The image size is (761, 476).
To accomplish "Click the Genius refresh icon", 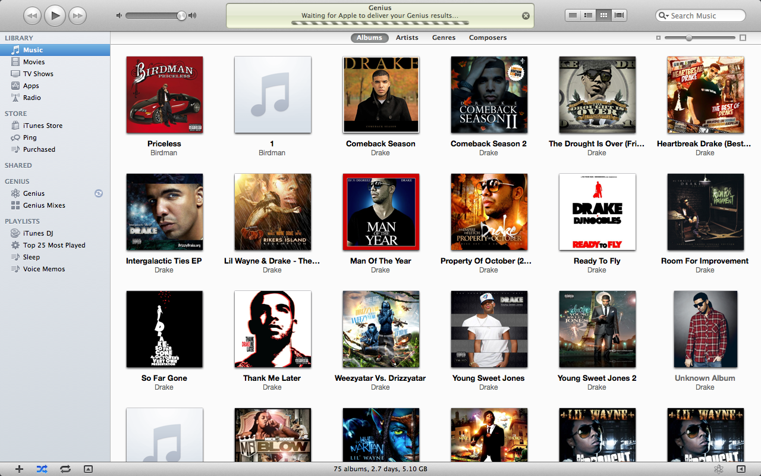I will (99, 193).
